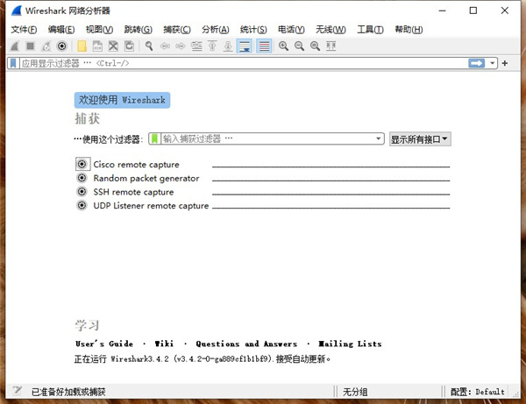Toggle auto scroll during live capture

point(245,46)
